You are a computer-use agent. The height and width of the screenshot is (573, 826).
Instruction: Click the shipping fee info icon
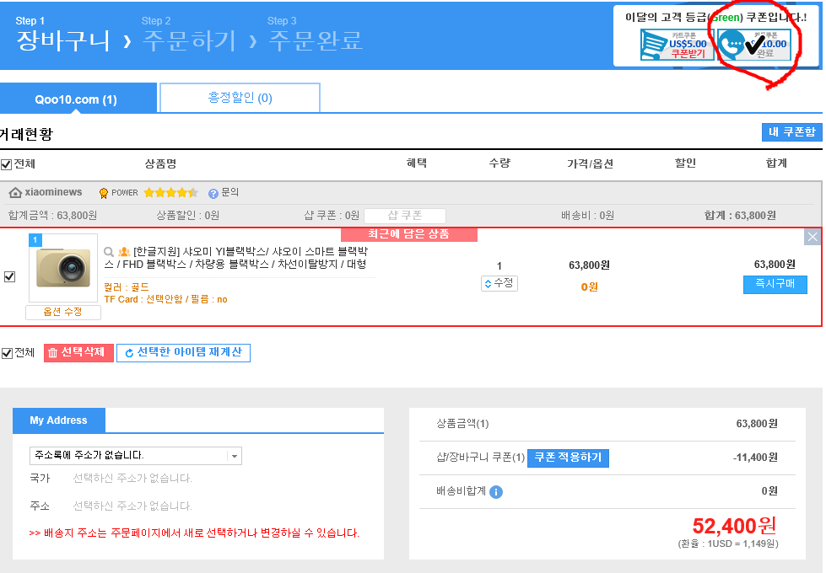(496, 491)
